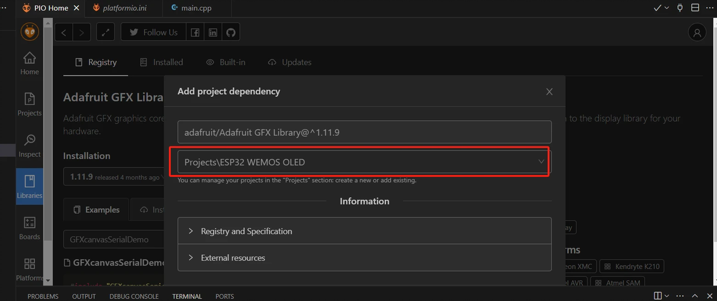This screenshot has height=301, width=717.
Task: Open the Inspect section in sidebar
Action: [x=29, y=146]
